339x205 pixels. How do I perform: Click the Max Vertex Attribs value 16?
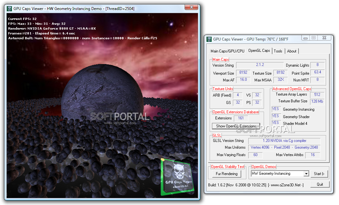(x=313, y=155)
